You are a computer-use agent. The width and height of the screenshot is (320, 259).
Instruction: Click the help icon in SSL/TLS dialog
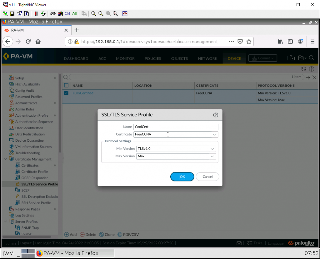coord(215,115)
